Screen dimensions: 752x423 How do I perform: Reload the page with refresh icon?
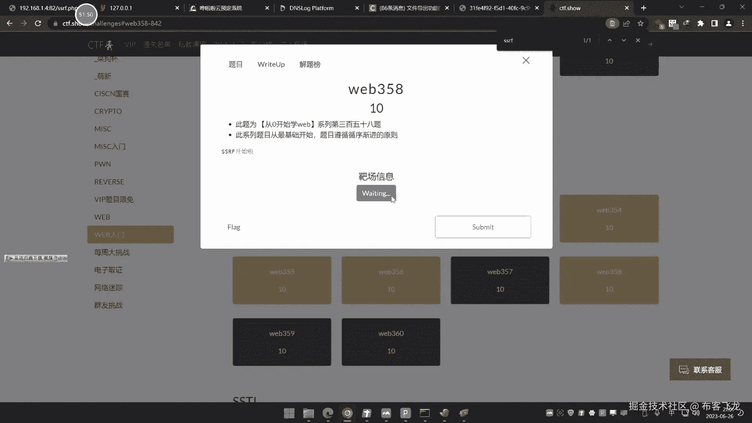click(x=38, y=23)
